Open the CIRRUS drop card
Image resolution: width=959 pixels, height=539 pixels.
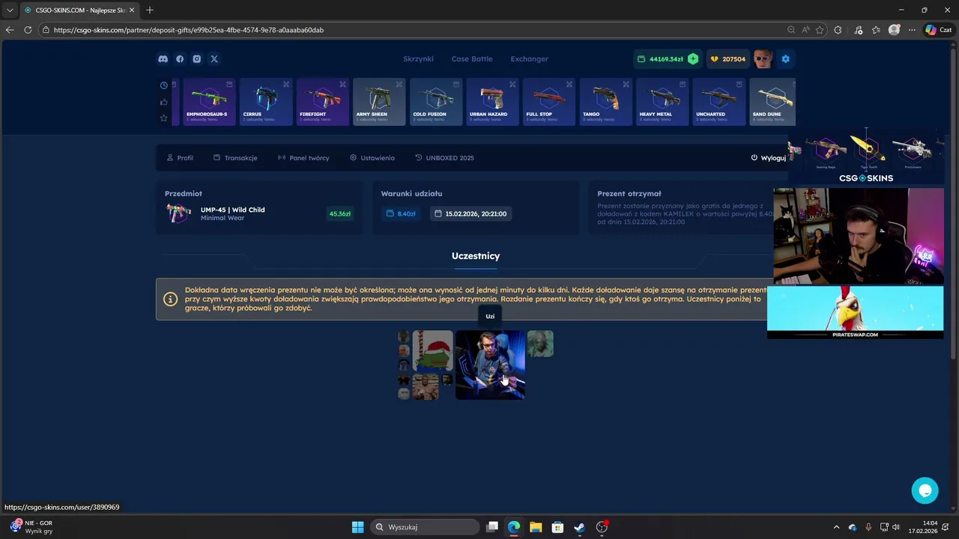point(266,102)
